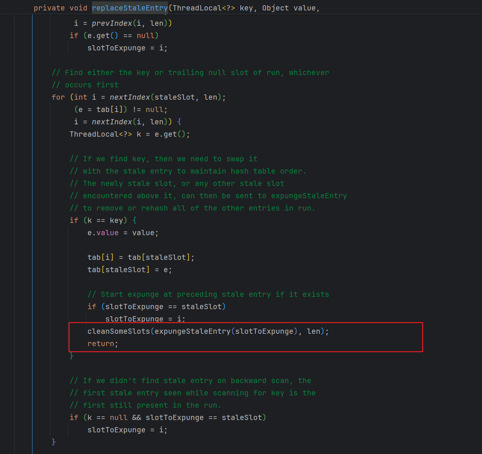Click the final closing brace of for loop

54,442
